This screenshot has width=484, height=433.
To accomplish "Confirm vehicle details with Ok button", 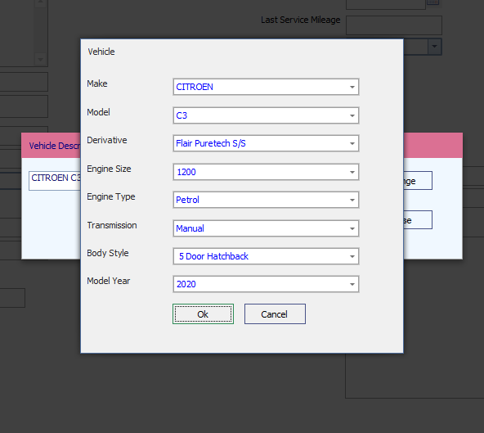I will point(203,314).
